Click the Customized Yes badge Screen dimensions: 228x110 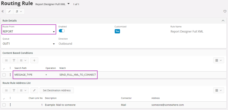pyautogui.click(x=117, y=31)
